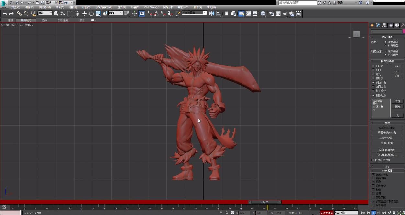Click the Align tool icon
This screenshot has height=215, width=405.
pyautogui.click(x=219, y=14)
